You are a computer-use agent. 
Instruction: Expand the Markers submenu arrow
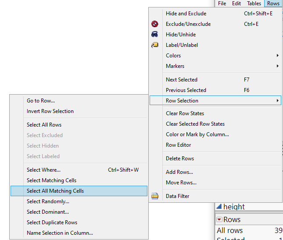coord(277,66)
